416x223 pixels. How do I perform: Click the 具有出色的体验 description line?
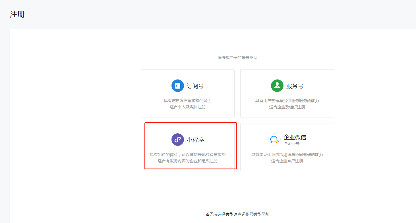188,155
